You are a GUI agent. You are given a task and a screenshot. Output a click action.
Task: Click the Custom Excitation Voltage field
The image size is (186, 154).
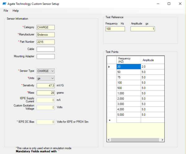pyautogui.click(x=46, y=107)
